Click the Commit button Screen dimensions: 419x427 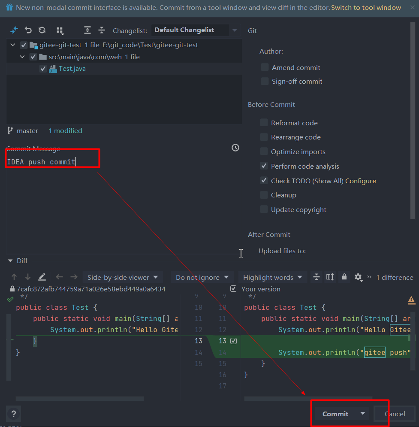pos(335,414)
